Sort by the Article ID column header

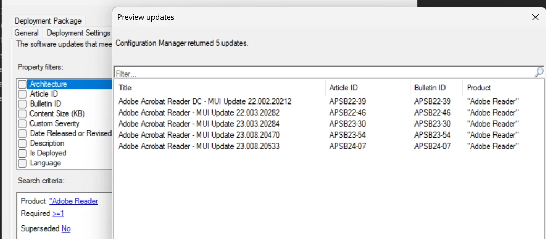(368, 88)
